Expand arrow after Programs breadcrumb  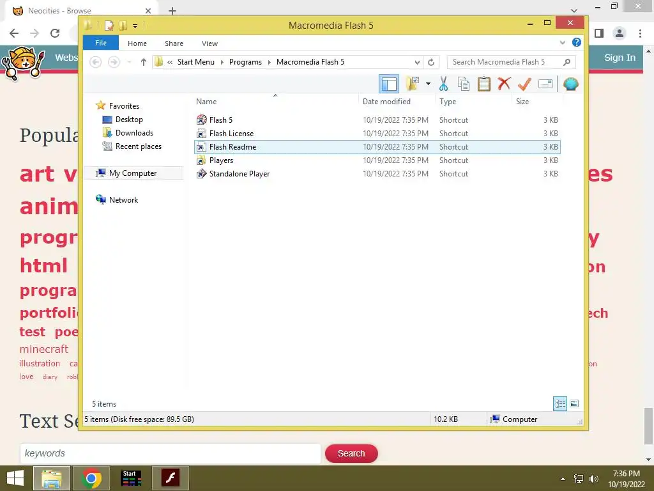pos(270,62)
